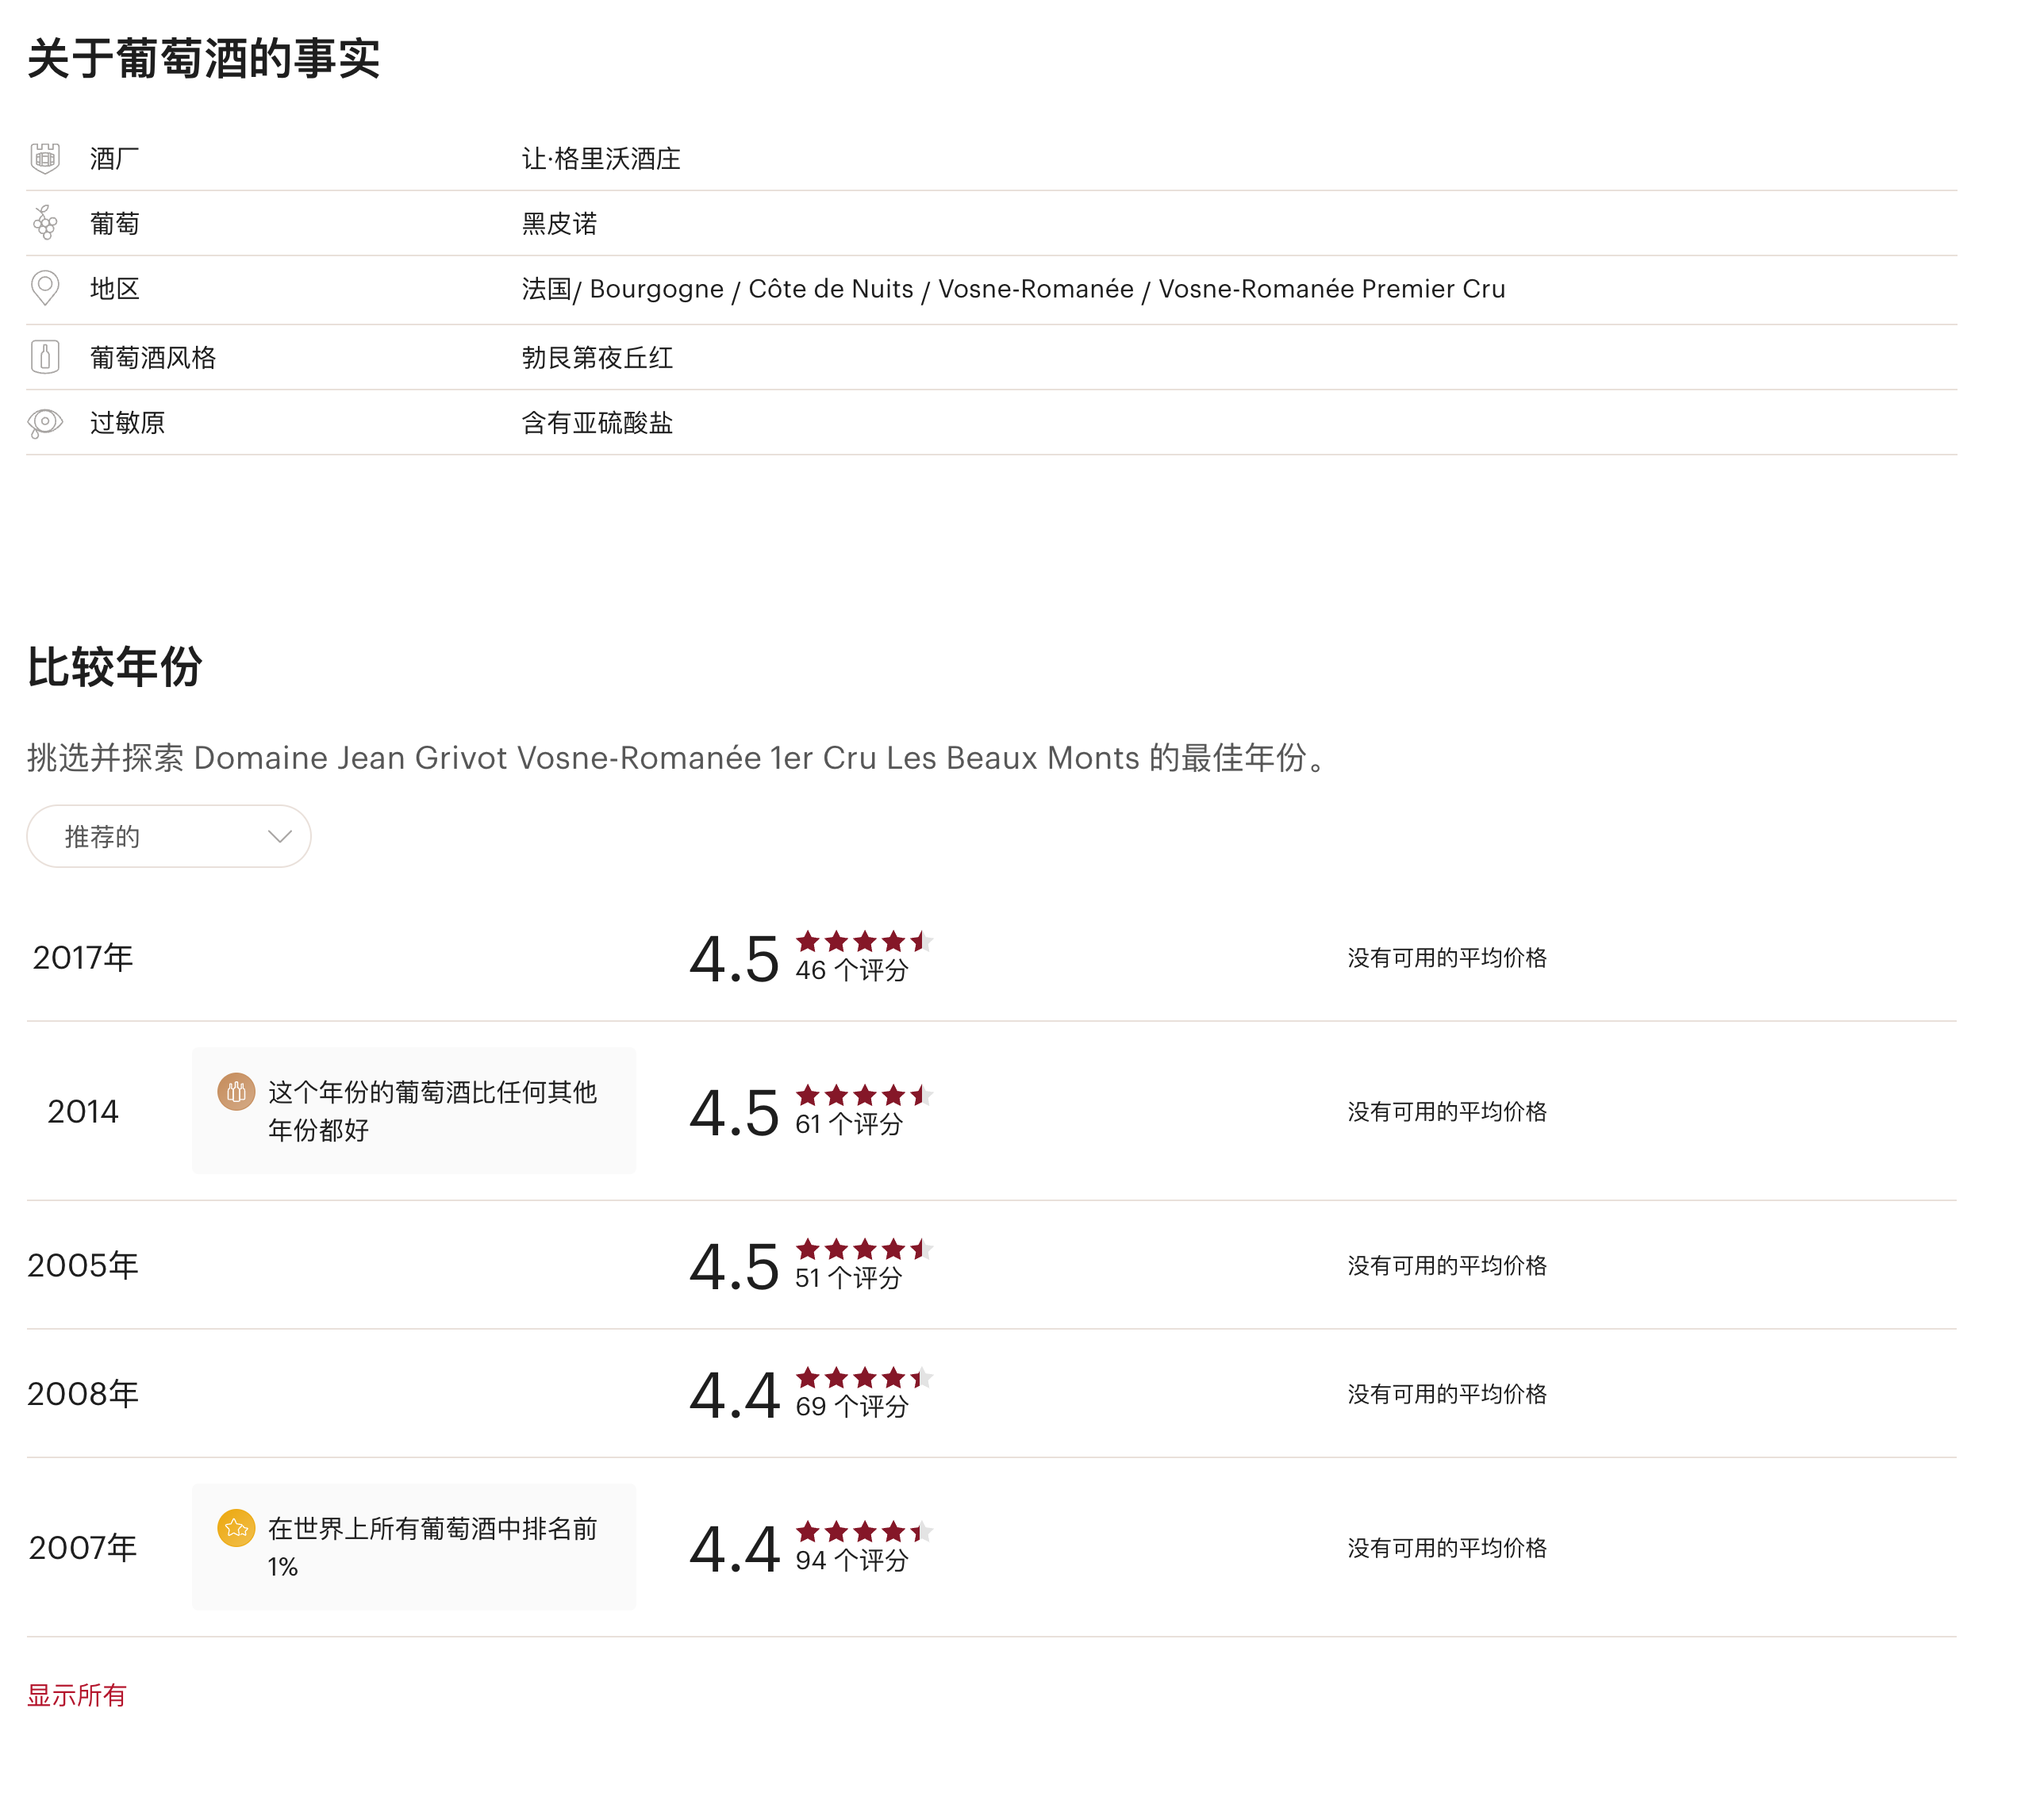This screenshot has height=1812, width=2044.
Task: Click the 关于葡萄酒的事实 heading
Action: (x=204, y=58)
